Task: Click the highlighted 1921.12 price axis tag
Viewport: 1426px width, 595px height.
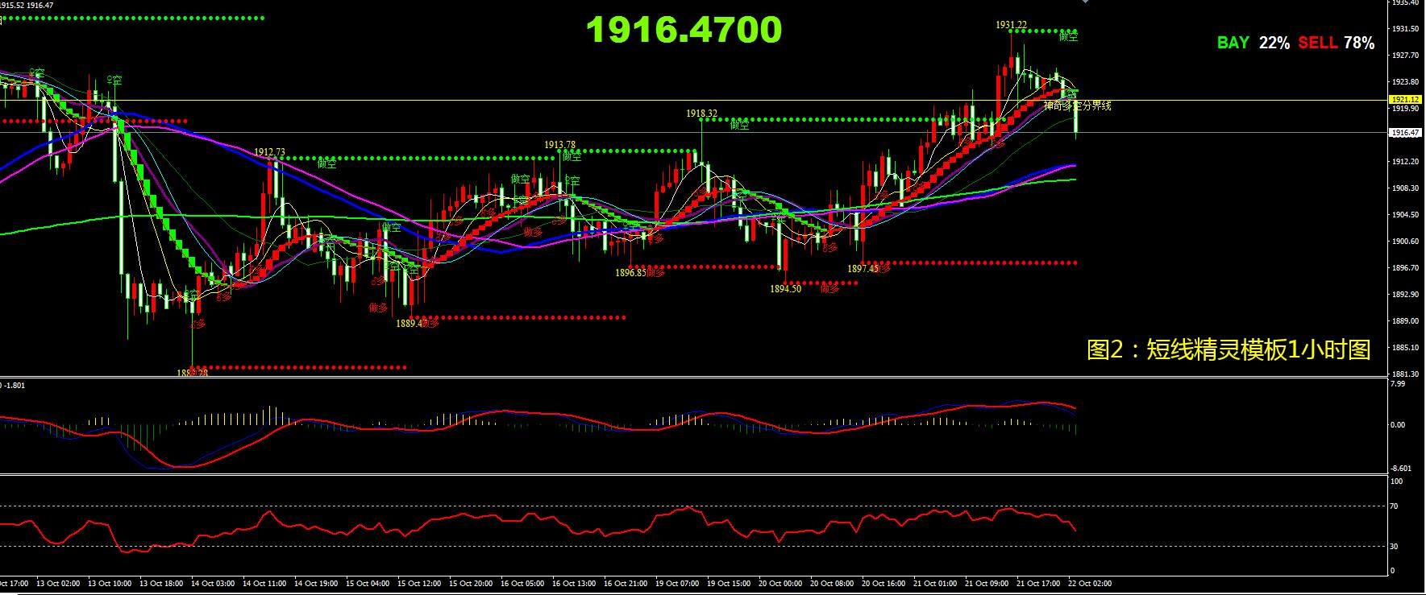Action: pos(1405,100)
